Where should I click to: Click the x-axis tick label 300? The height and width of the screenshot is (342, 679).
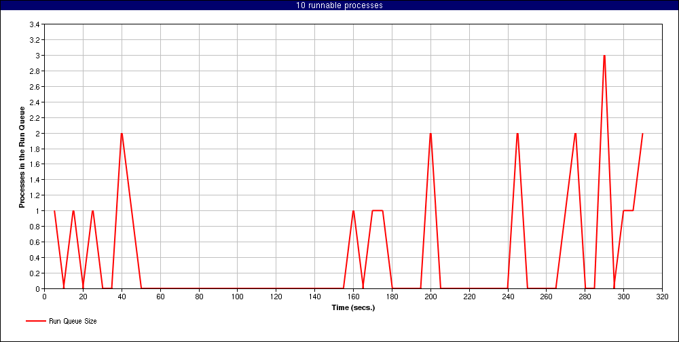pyautogui.click(x=623, y=297)
